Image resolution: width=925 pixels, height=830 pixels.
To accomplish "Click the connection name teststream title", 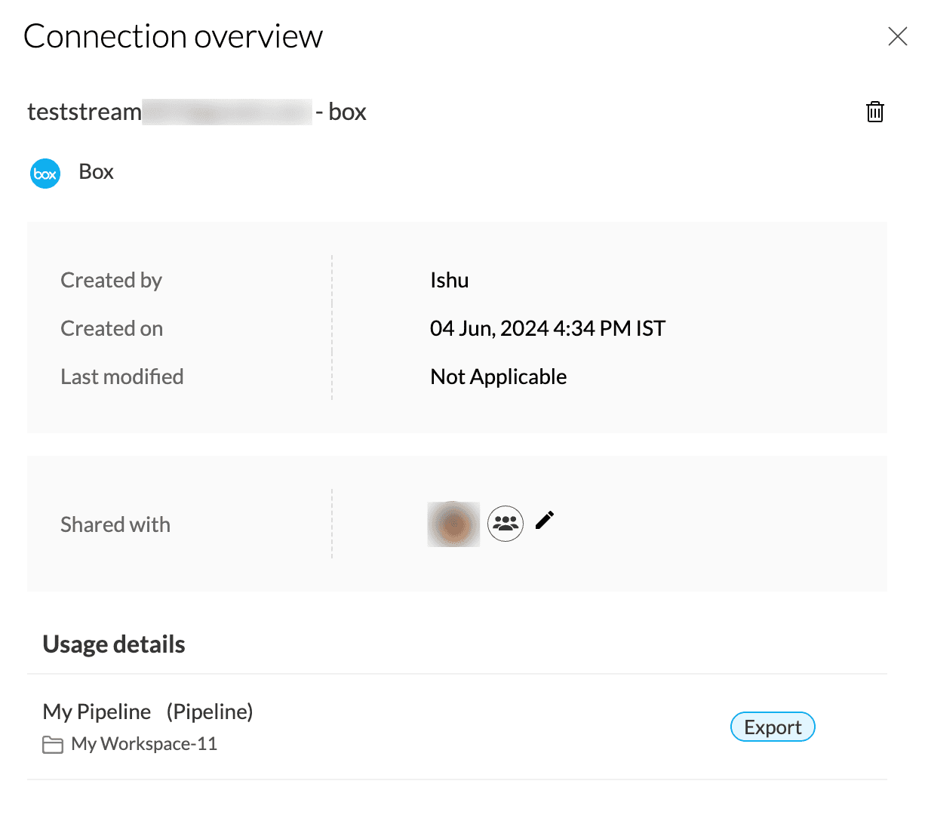I will (x=196, y=112).
